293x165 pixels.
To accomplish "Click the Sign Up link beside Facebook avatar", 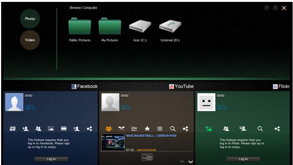I will click(30, 108).
